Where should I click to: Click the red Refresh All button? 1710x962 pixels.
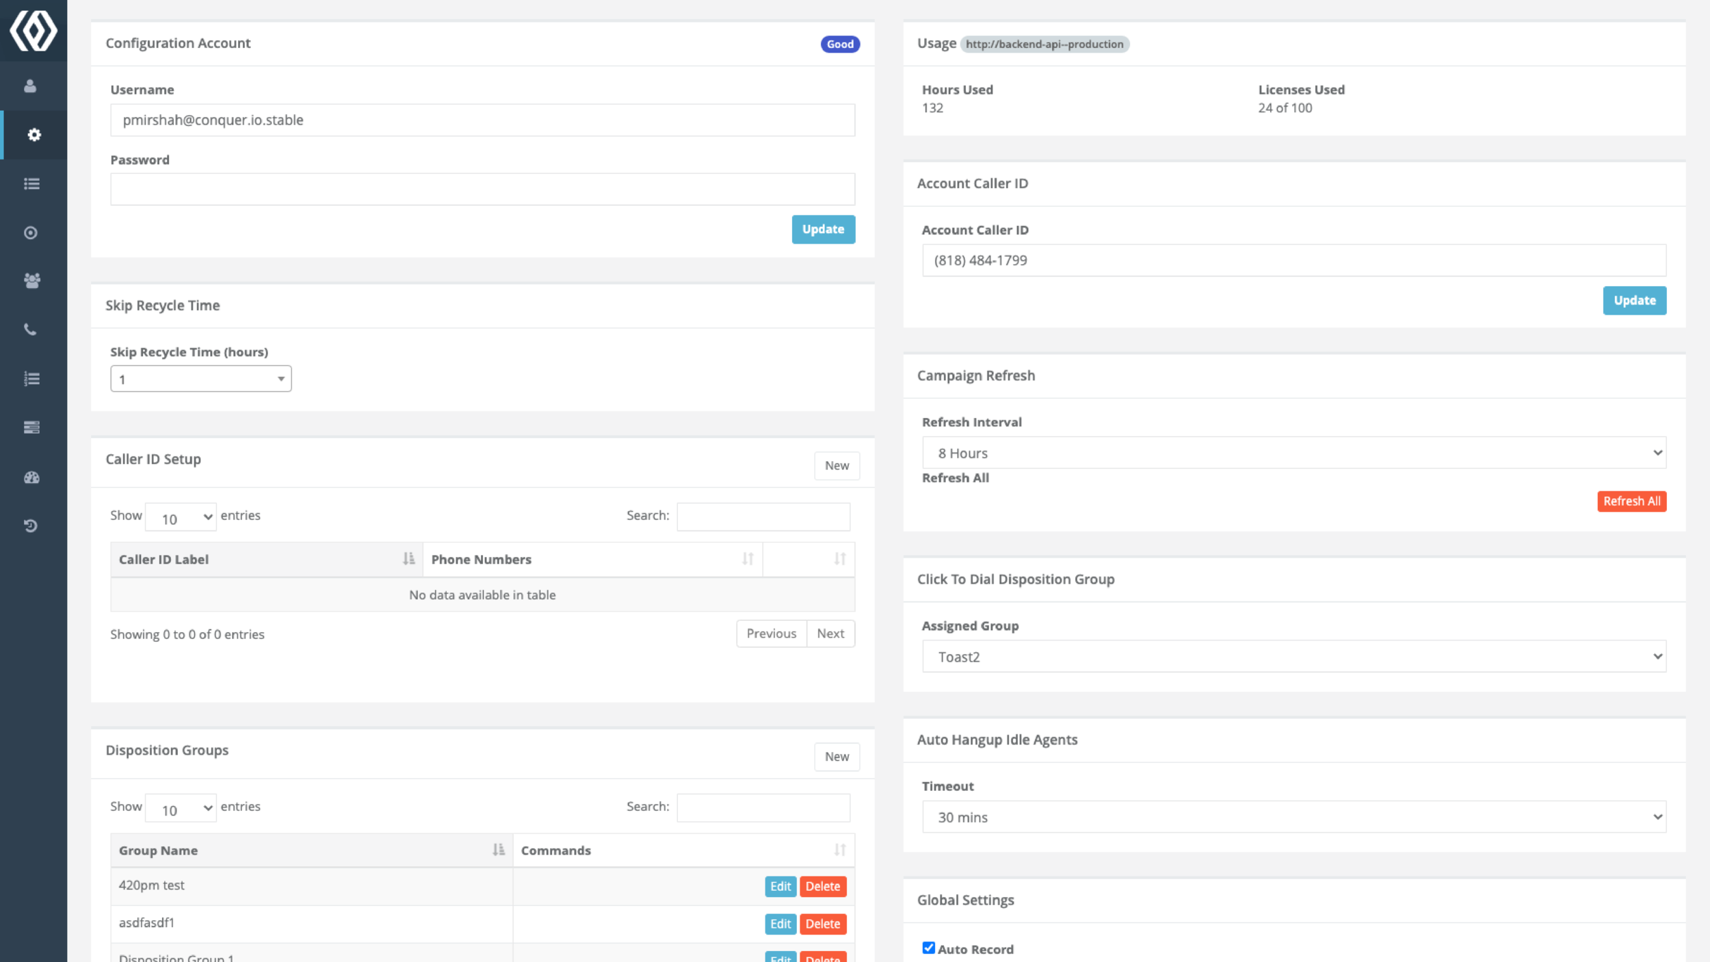(x=1631, y=501)
